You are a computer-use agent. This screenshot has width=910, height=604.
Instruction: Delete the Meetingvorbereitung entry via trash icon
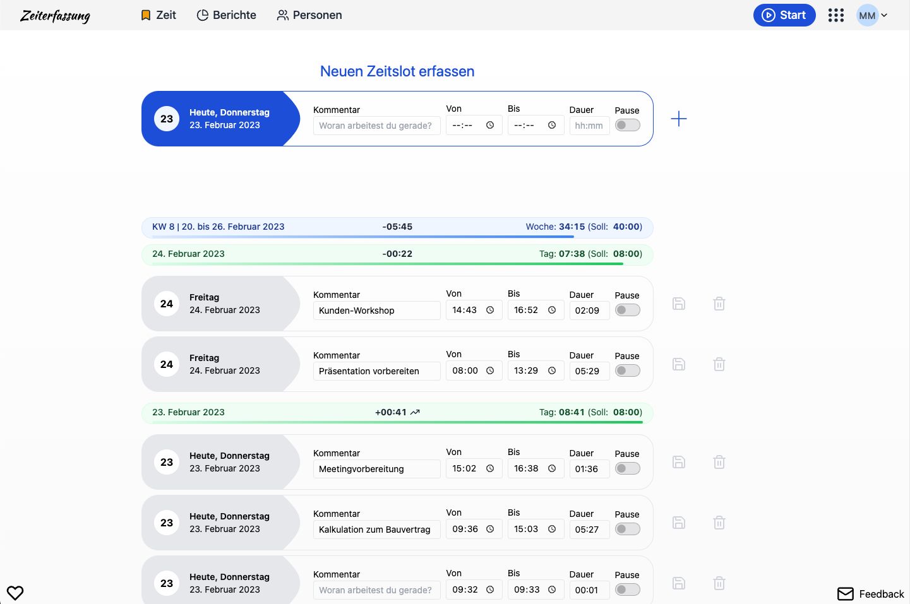click(x=719, y=462)
